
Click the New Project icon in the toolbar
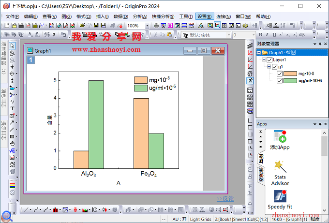pos(7,26)
